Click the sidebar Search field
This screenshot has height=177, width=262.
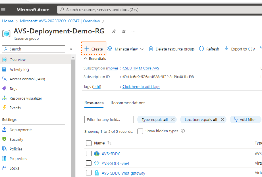click(34, 49)
